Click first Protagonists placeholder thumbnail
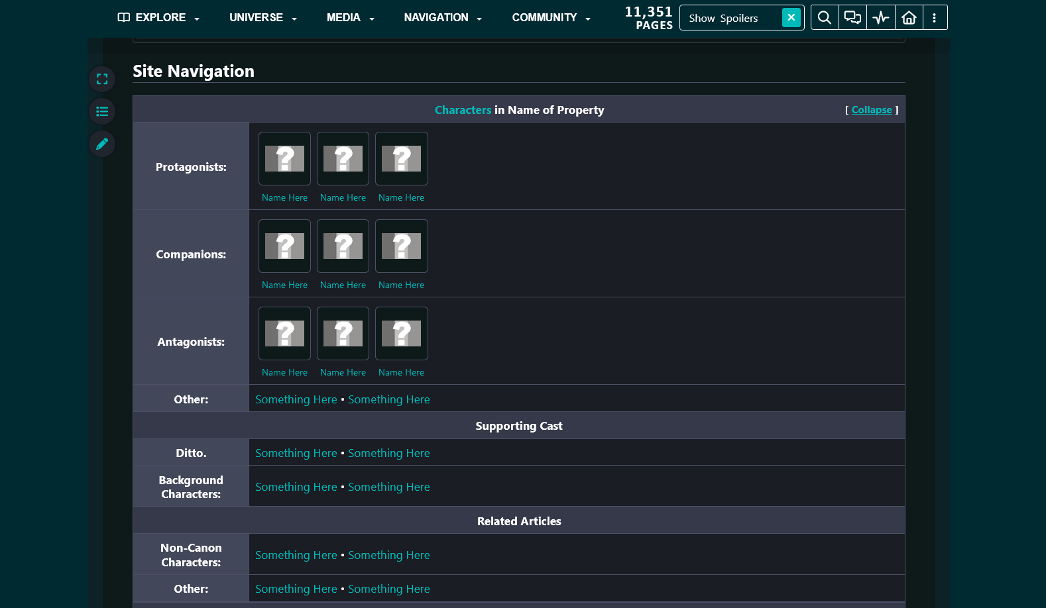The width and height of the screenshot is (1046, 608). [x=284, y=159]
